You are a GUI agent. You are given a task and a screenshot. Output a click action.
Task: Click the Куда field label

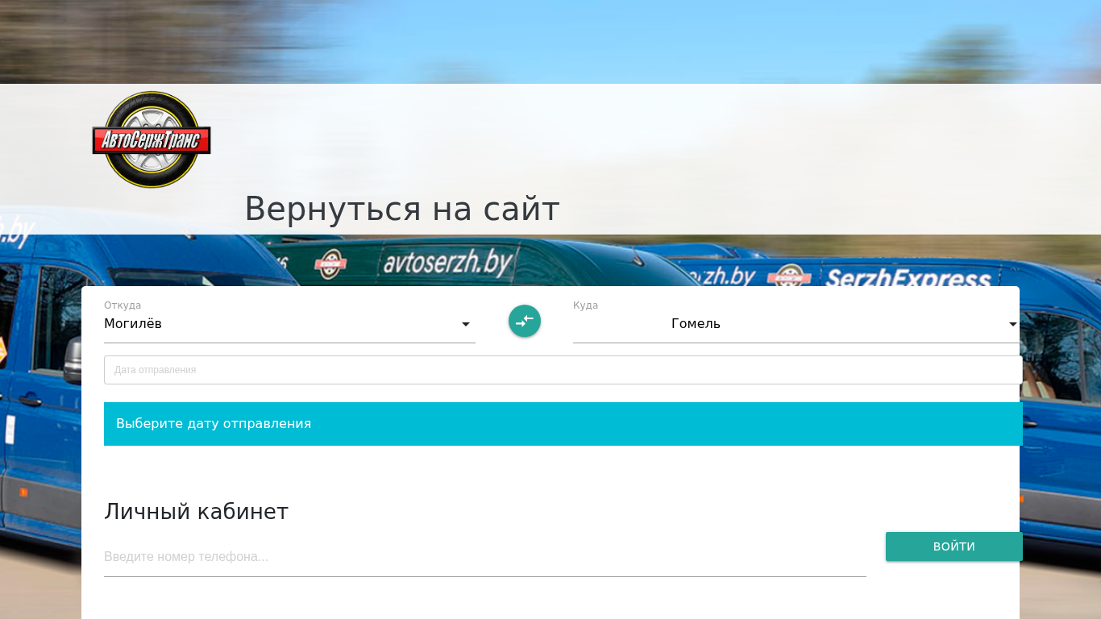586,305
